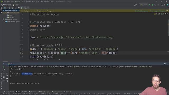Hide the Run tool window

[168, 64]
